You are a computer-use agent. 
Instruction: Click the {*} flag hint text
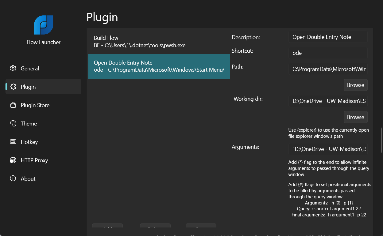(329, 168)
